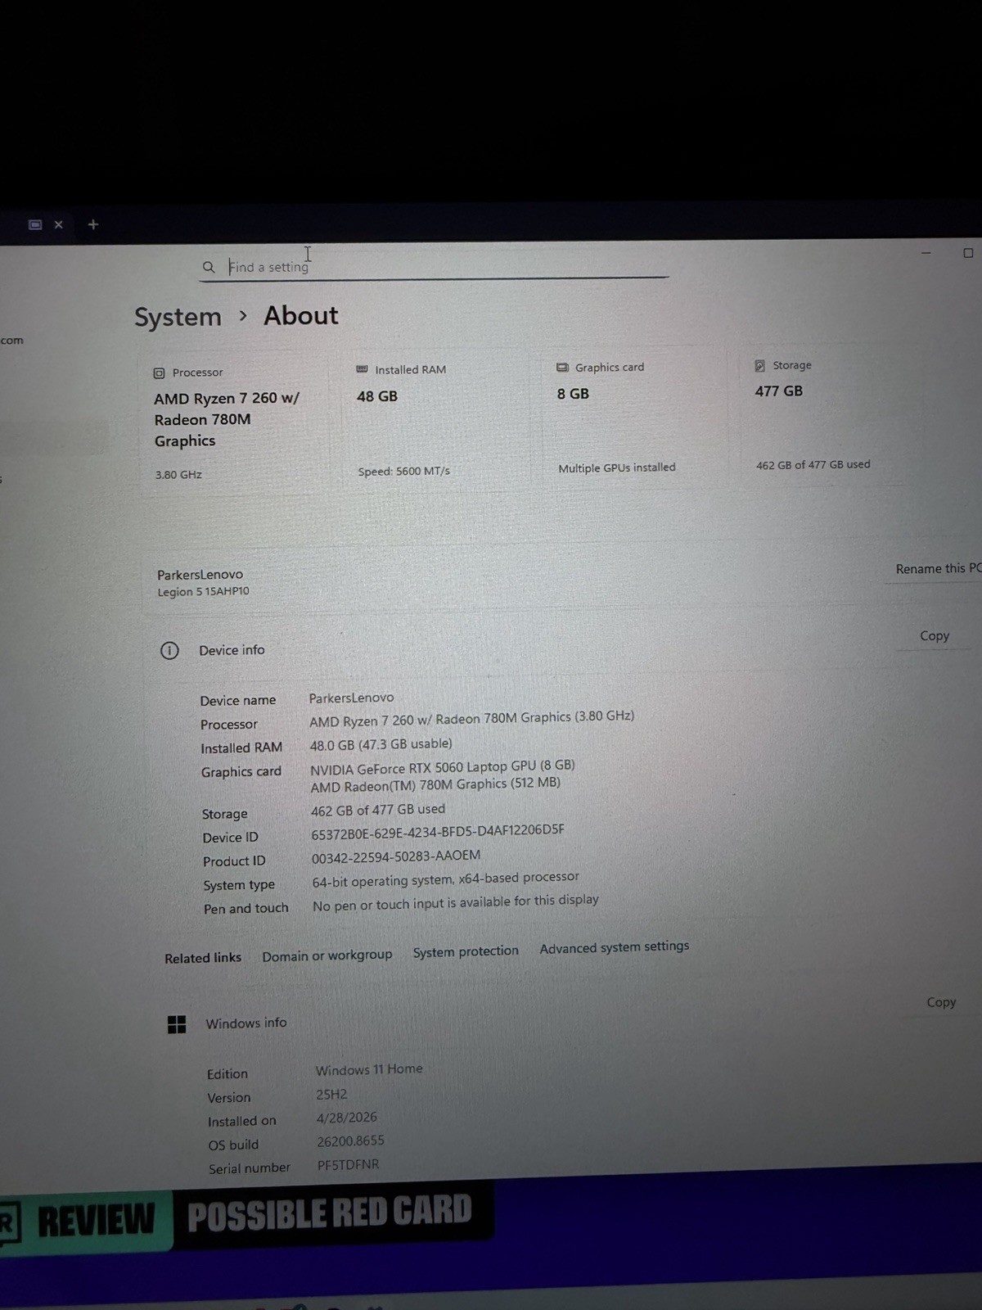Viewport: 982px width, 1310px height.
Task: Click 48.0 GB (47.3 GB usable) value
Action: tap(381, 744)
